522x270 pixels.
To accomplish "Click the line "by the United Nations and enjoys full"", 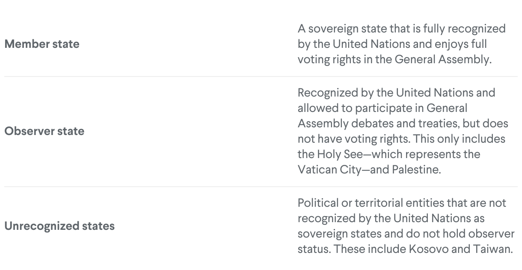I will click(392, 44).
